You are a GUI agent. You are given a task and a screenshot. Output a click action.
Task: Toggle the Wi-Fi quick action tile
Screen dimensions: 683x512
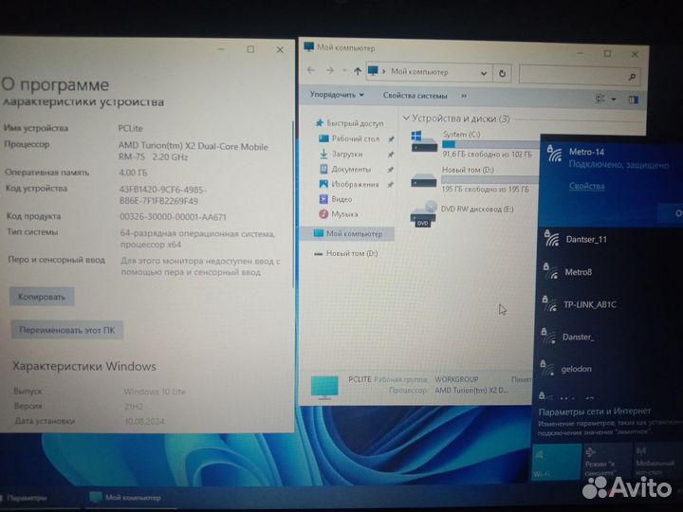point(556,462)
